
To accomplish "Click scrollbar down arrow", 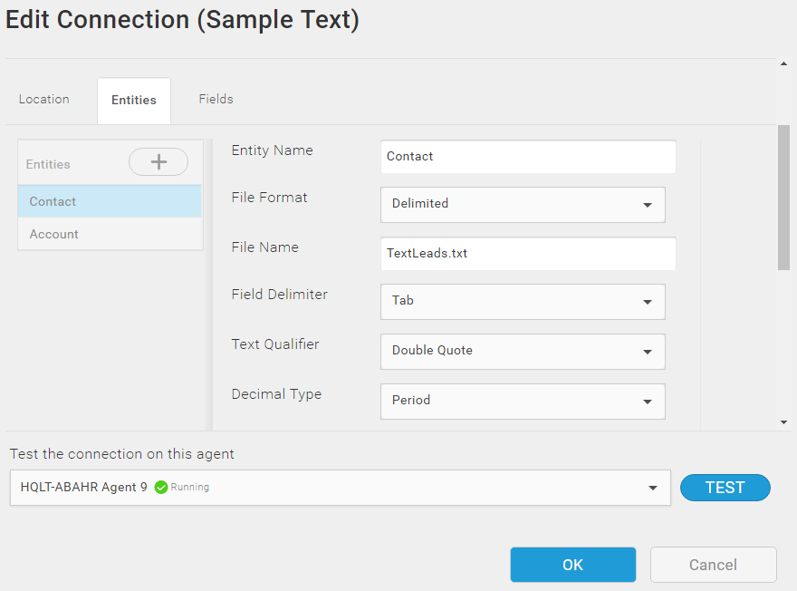I will coord(783,422).
